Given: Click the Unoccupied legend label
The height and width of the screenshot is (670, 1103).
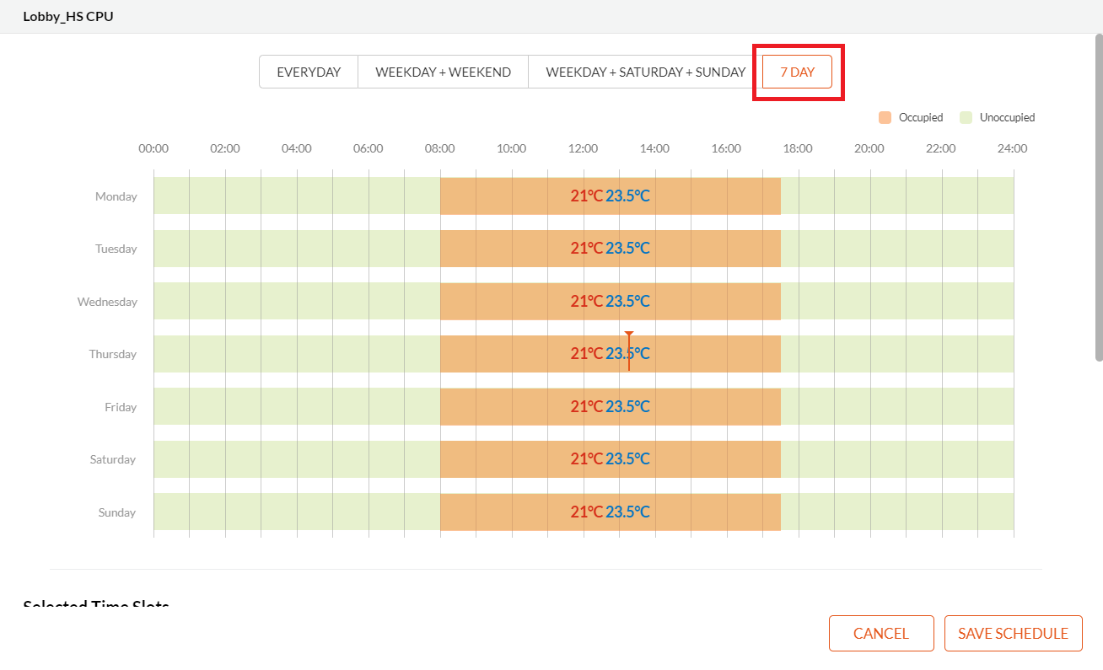Looking at the screenshot, I should [x=1008, y=117].
